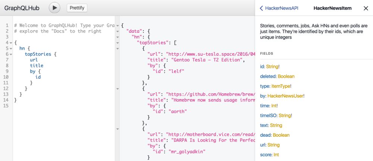Click the welcome comment on line 1
The height and width of the screenshot is (161, 373).
[64, 25]
